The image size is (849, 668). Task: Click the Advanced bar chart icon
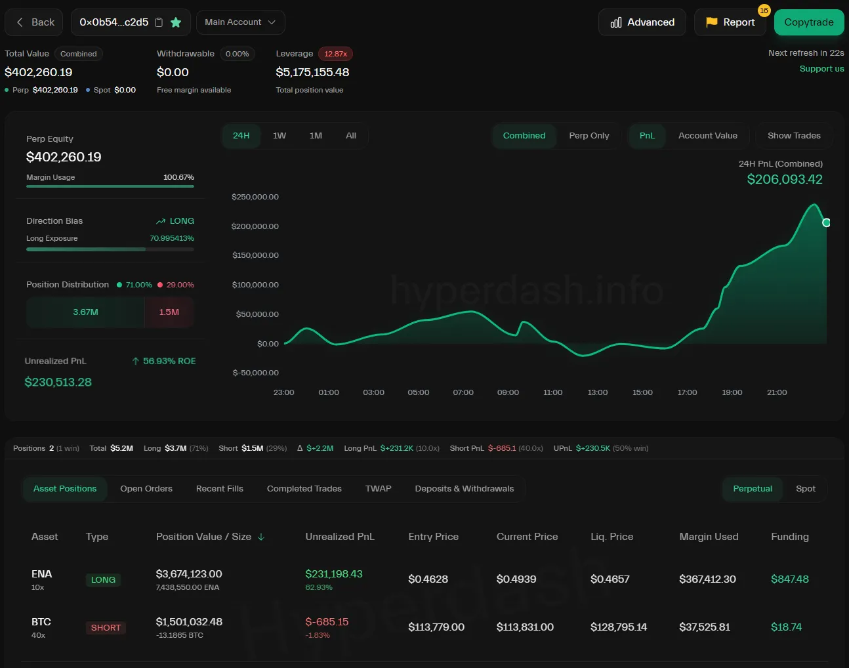(616, 22)
